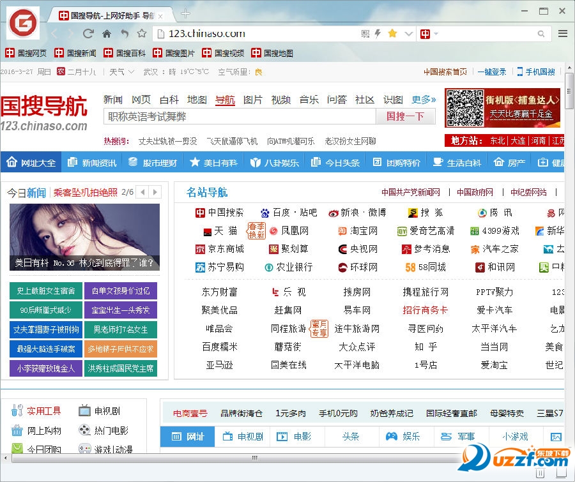The image size is (575, 482).
Task: Open 实用工具 sidebar item
Action: coord(36,411)
